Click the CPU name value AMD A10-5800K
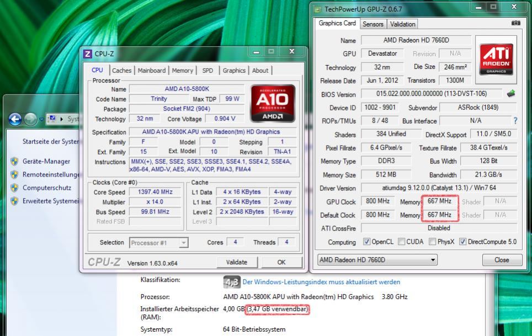Image resolution: width=532 pixels, height=336 pixels. tap(187, 89)
